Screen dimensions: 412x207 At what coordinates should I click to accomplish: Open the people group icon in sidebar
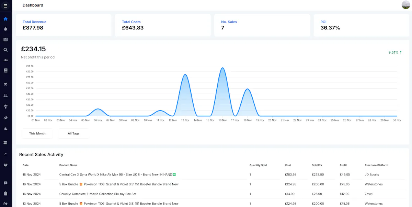coord(5,60)
